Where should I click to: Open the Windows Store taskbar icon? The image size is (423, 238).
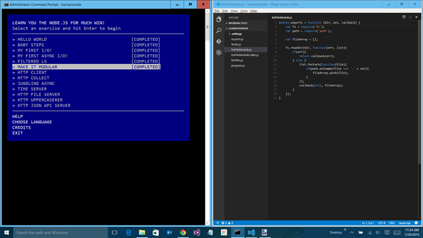pyautogui.click(x=156, y=232)
